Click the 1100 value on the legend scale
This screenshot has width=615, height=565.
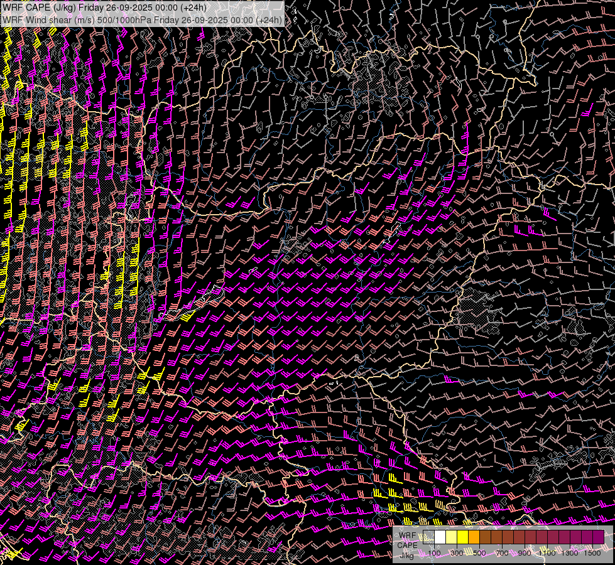point(547,553)
